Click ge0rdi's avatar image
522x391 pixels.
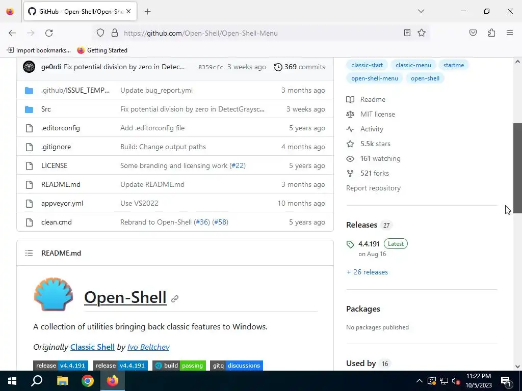pyautogui.click(x=29, y=67)
